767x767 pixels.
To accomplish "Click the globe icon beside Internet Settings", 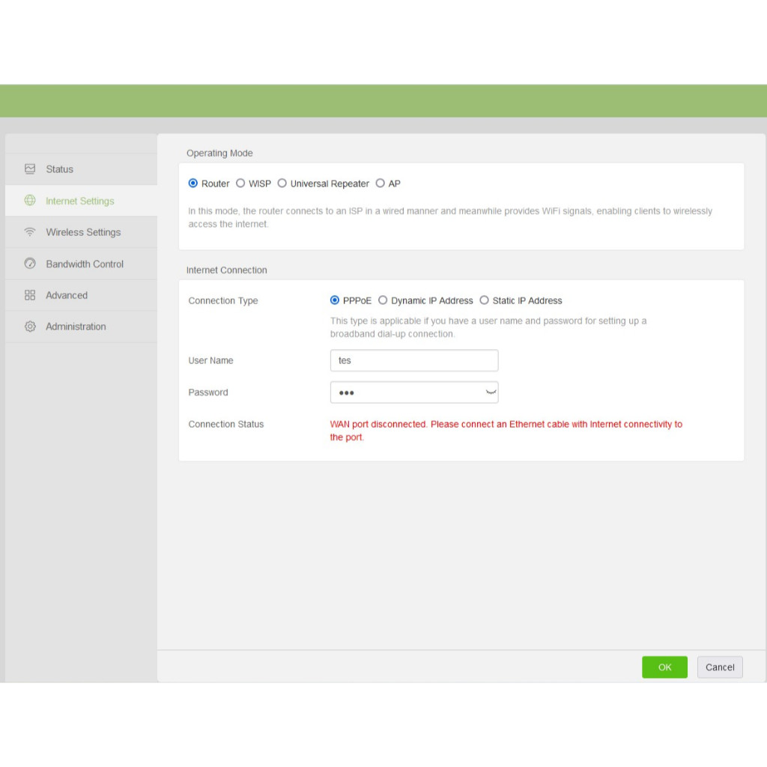I will (30, 201).
